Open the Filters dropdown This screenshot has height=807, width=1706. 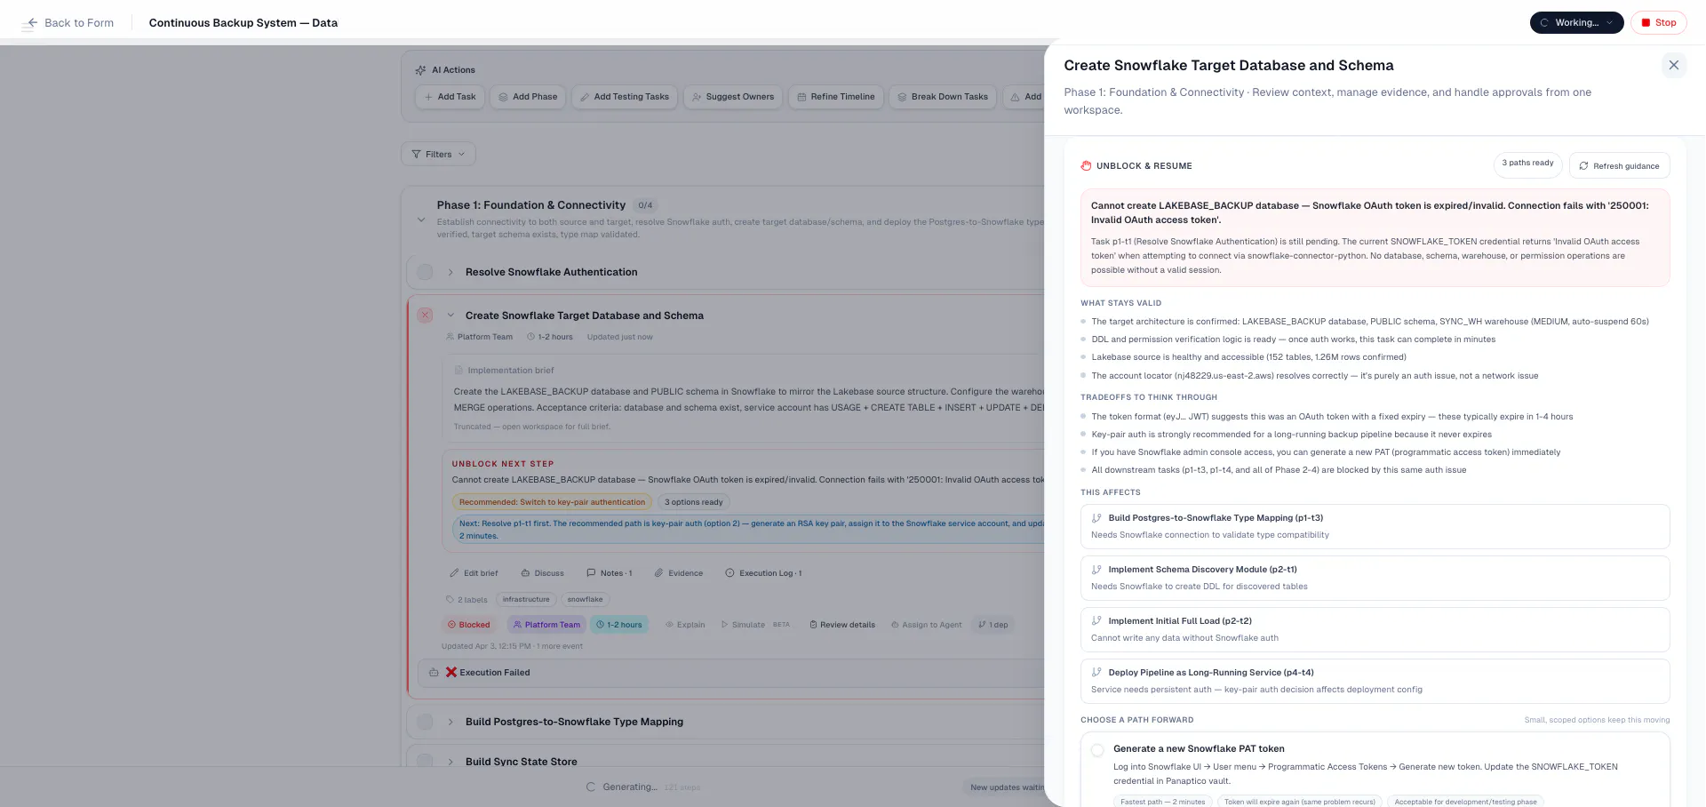438,155
